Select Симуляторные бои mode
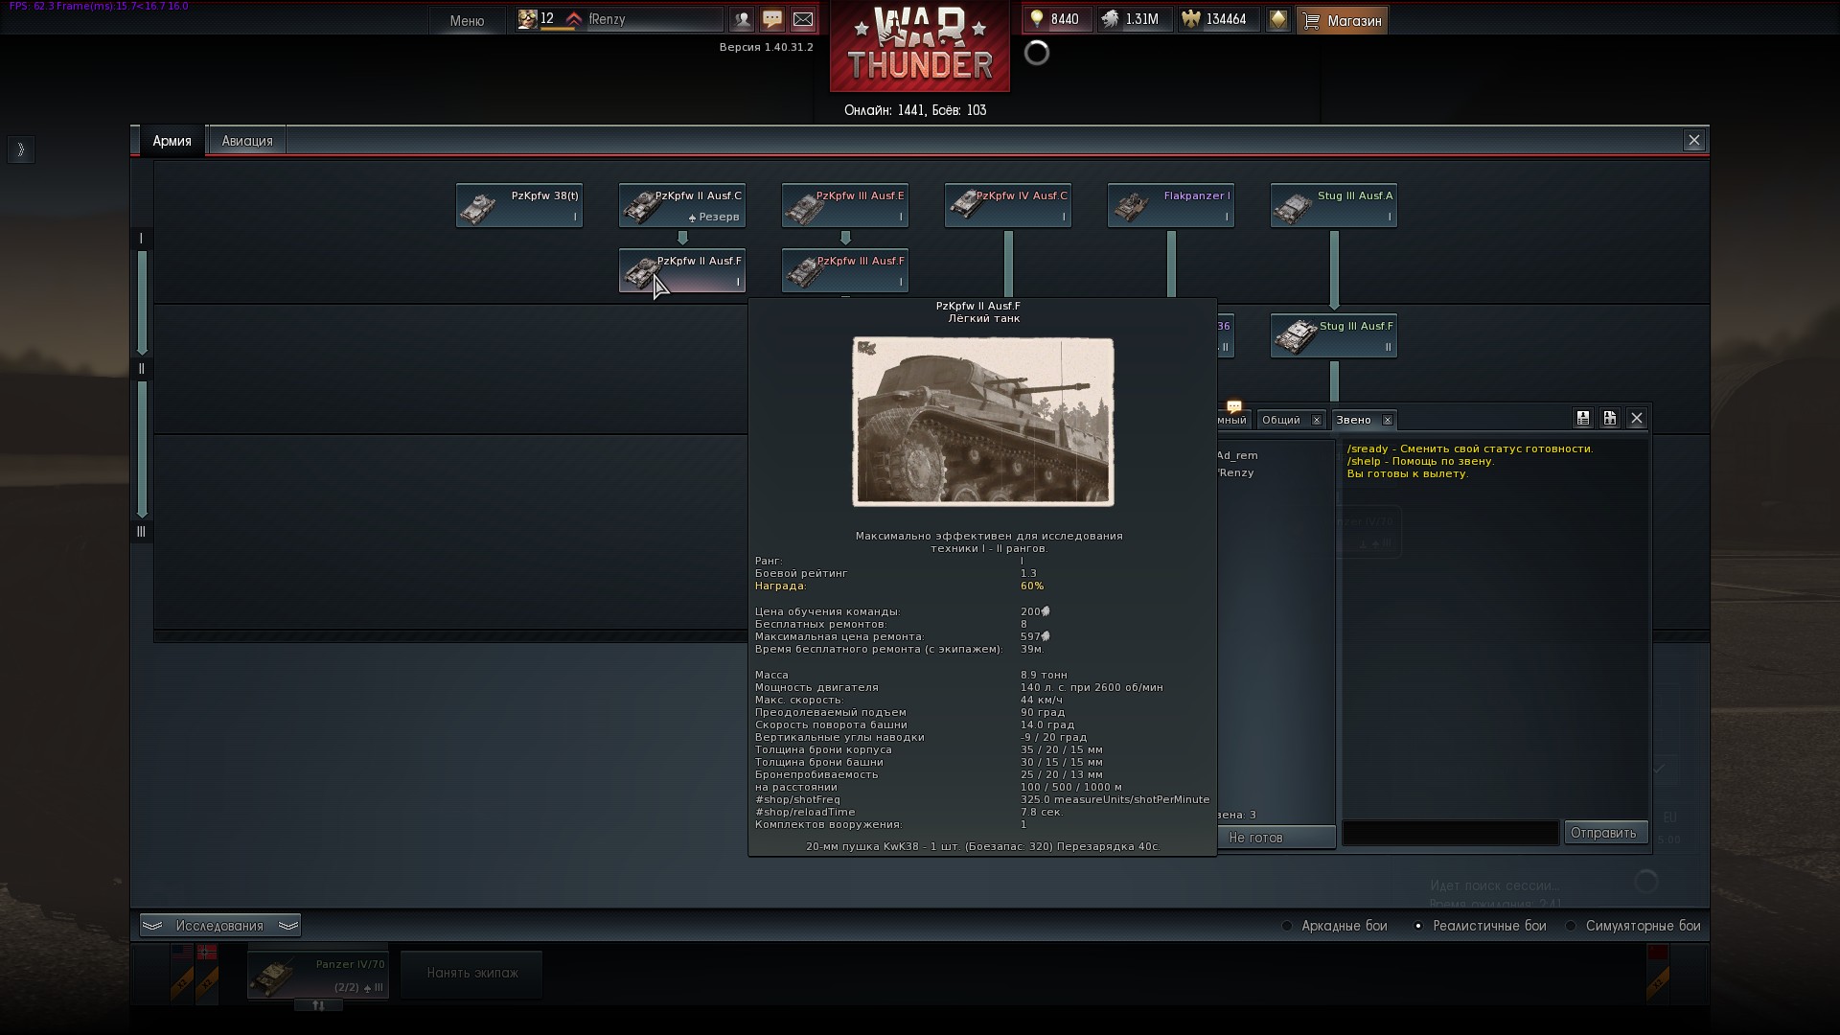 [x=1634, y=926]
